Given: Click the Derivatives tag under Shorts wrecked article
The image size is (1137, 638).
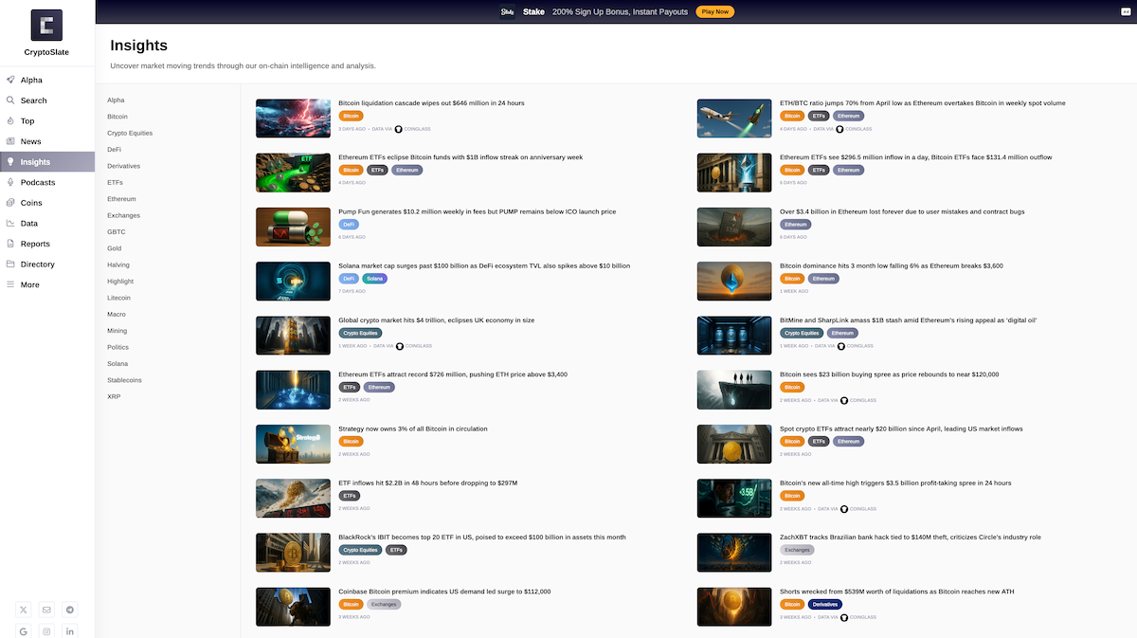Looking at the screenshot, I should (824, 604).
